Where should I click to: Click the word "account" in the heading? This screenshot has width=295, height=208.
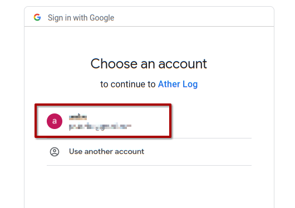point(183,64)
